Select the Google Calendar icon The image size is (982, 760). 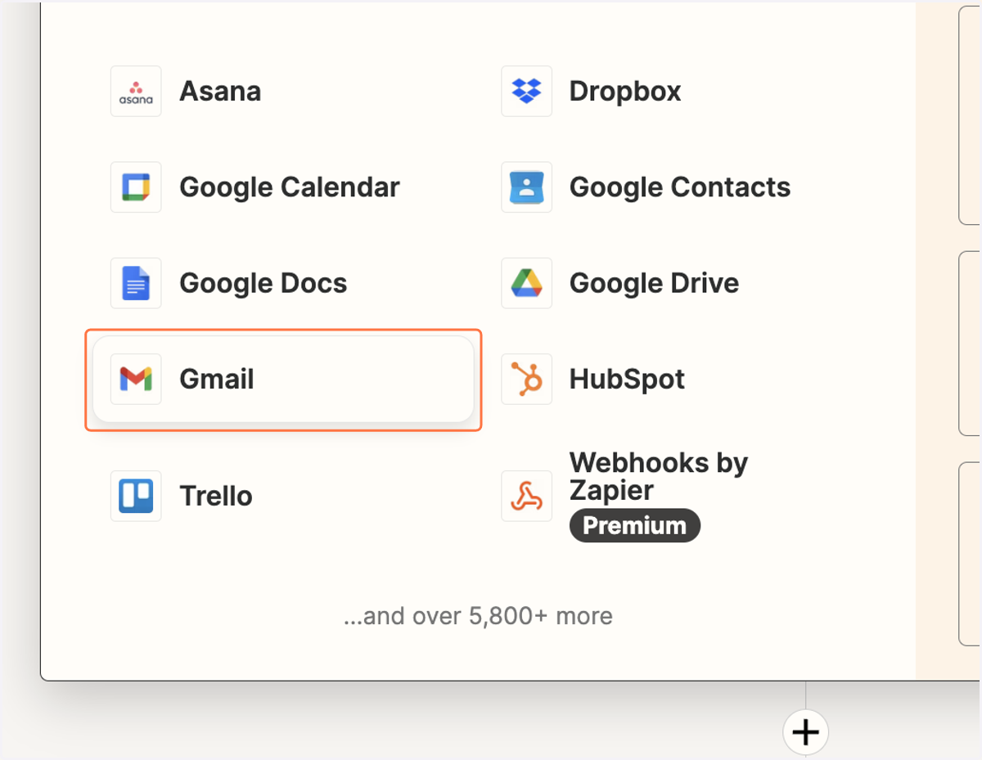[x=136, y=187]
